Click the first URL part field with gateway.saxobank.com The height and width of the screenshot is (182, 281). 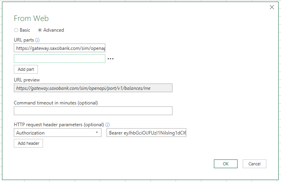coord(60,48)
